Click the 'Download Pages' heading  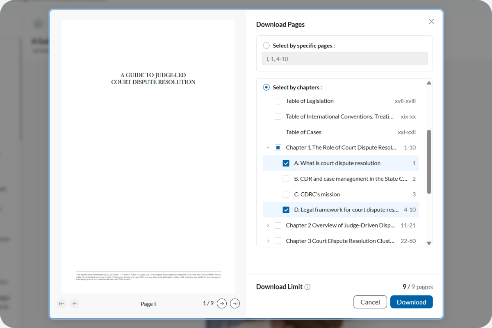coord(280,25)
